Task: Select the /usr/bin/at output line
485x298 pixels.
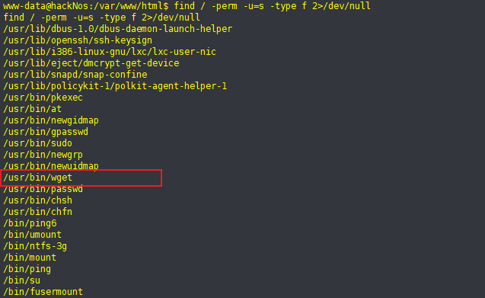Action: pyautogui.click(x=33, y=109)
